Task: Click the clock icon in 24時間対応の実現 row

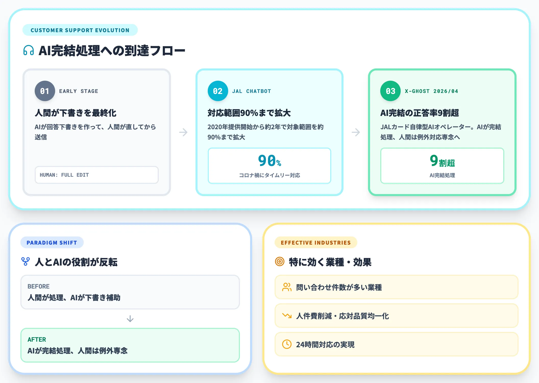Action: pyautogui.click(x=287, y=344)
